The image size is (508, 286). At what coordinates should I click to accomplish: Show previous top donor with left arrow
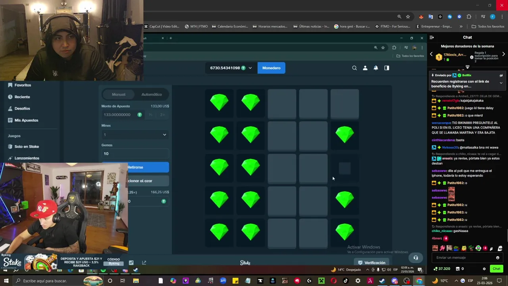(431, 54)
